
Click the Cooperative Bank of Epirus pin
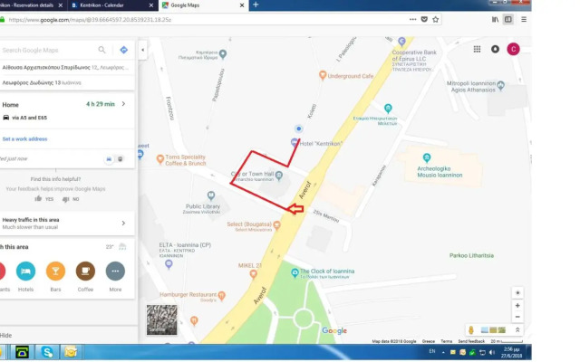click(402, 41)
